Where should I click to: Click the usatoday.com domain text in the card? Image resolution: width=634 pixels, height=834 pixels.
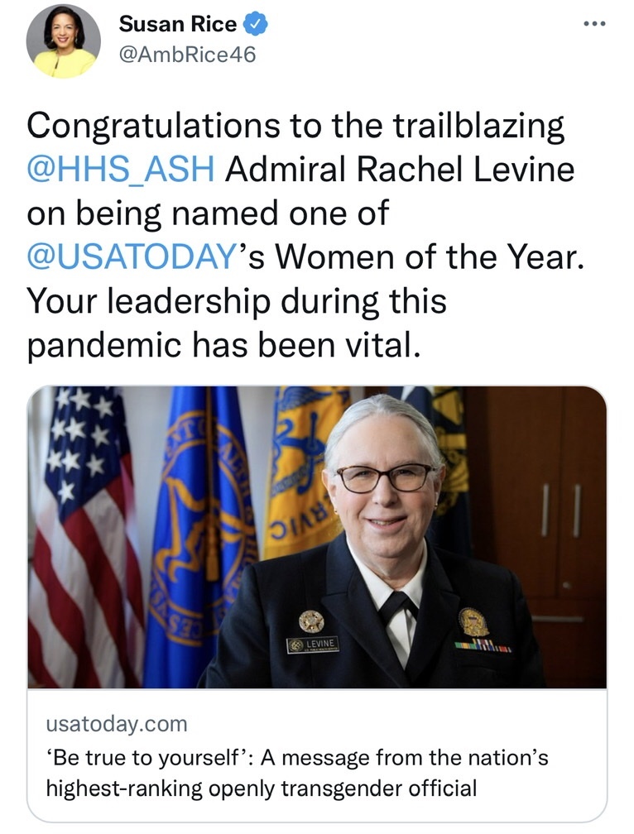(117, 724)
